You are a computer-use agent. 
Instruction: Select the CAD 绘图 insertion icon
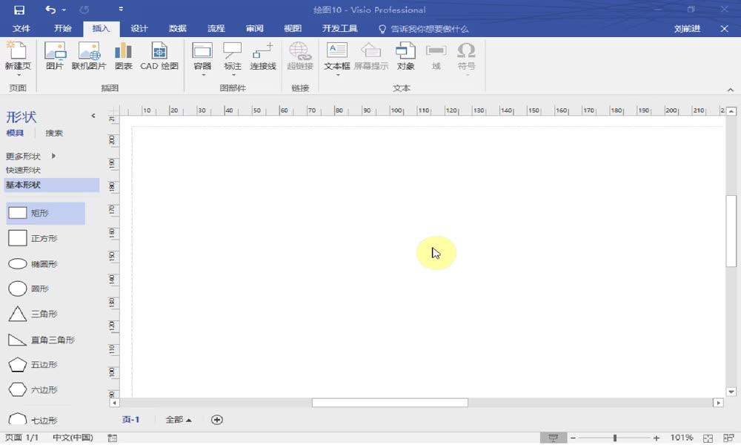(158, 56)
